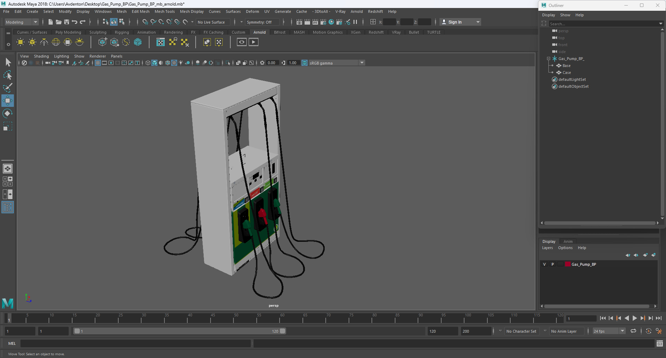The width and height of the screenshot is (666, 358).
Task: Toggle the auto keyframe button
Action: [x=648, y=331]
